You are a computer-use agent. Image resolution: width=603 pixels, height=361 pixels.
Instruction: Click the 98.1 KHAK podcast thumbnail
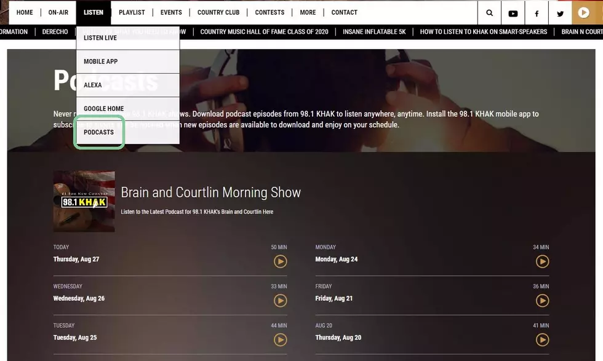pos(84,202)
